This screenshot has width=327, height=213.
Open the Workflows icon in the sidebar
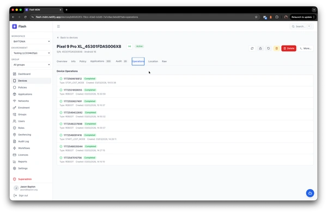pyautogui.click(x=14, y=148)
